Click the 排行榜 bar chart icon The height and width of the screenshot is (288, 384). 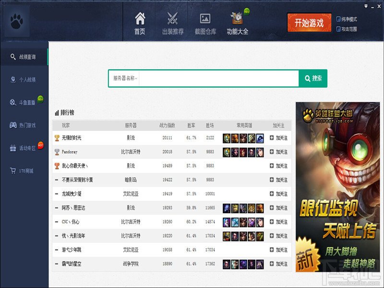pos(57,113)
